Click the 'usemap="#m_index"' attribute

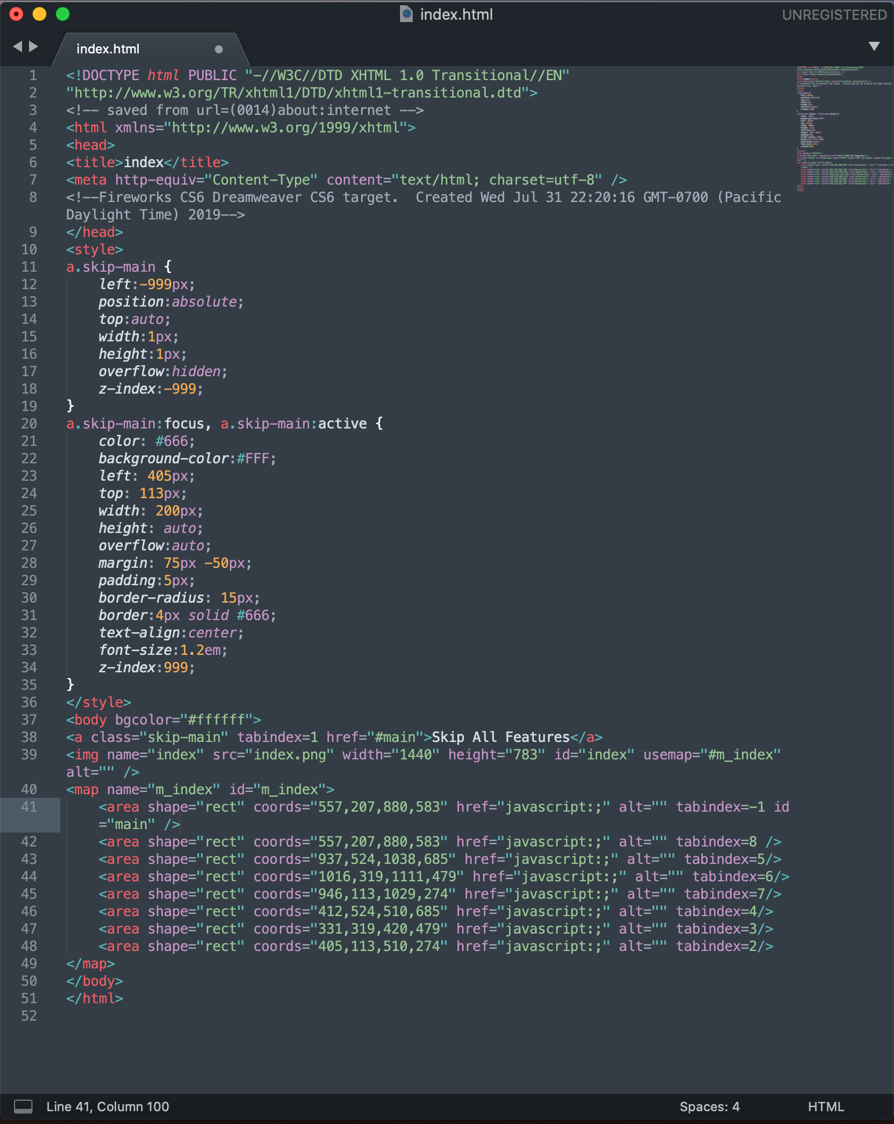712,755
